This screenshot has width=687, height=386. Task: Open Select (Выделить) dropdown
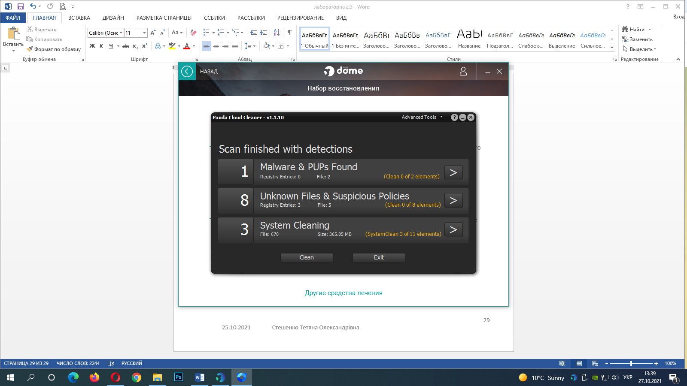pyautogui.click(x=639, y=49)
